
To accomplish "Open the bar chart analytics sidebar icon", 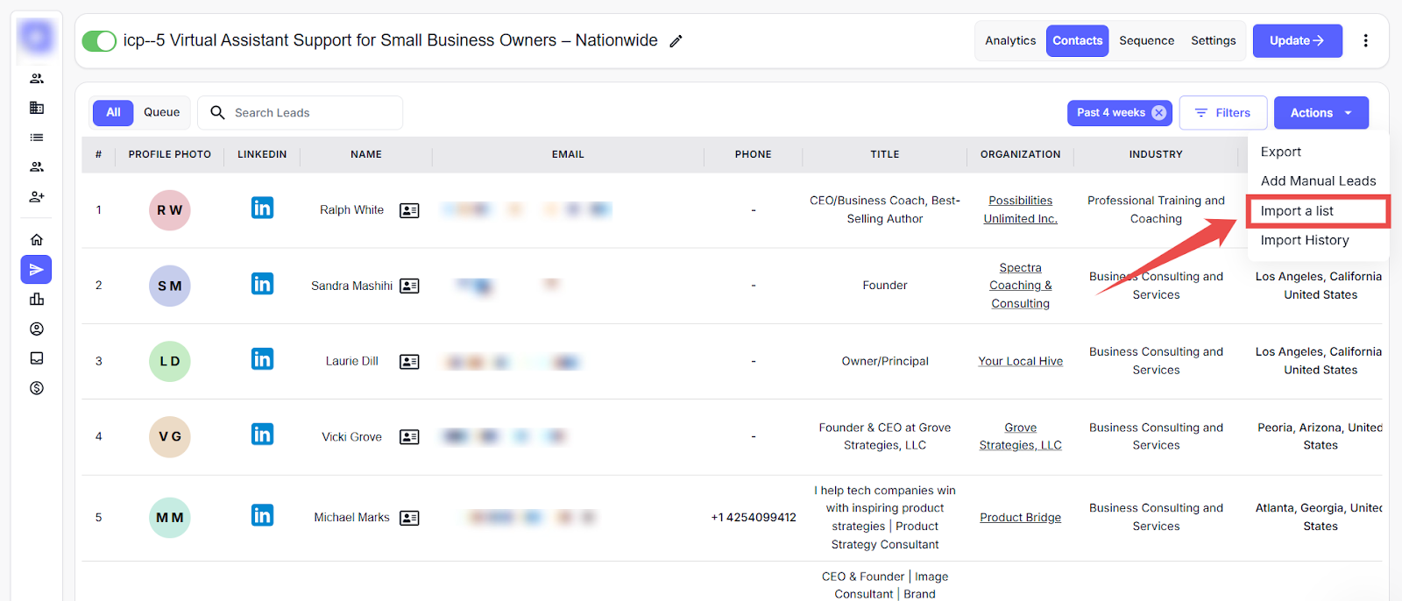I will [37, 300].
